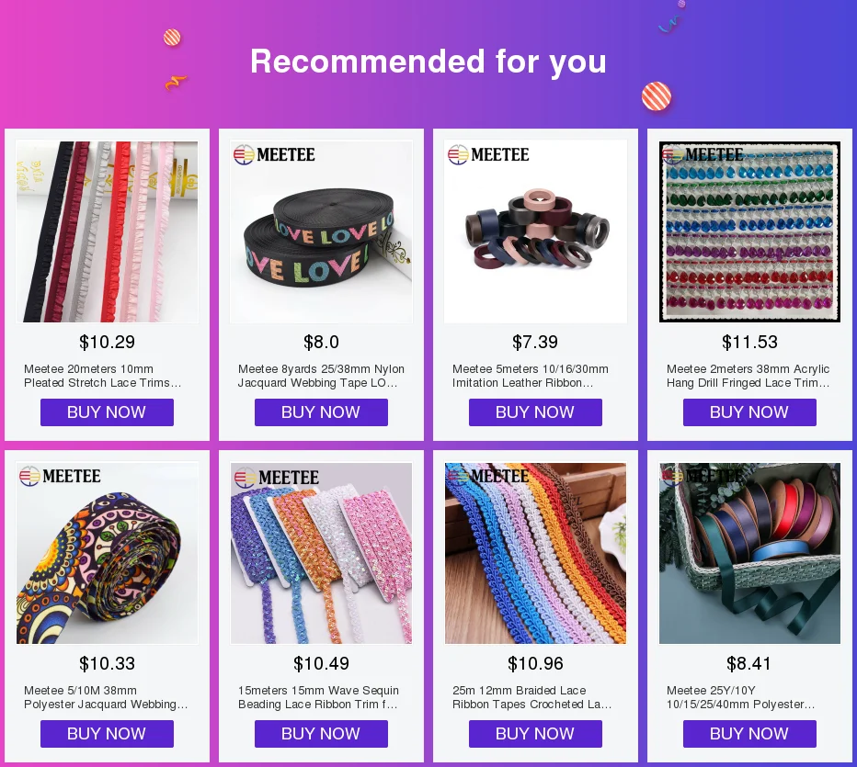View the acrylic hang drill fringed lace photo
The width and height of the screenshot is (857, 767).
pos(750,232)
